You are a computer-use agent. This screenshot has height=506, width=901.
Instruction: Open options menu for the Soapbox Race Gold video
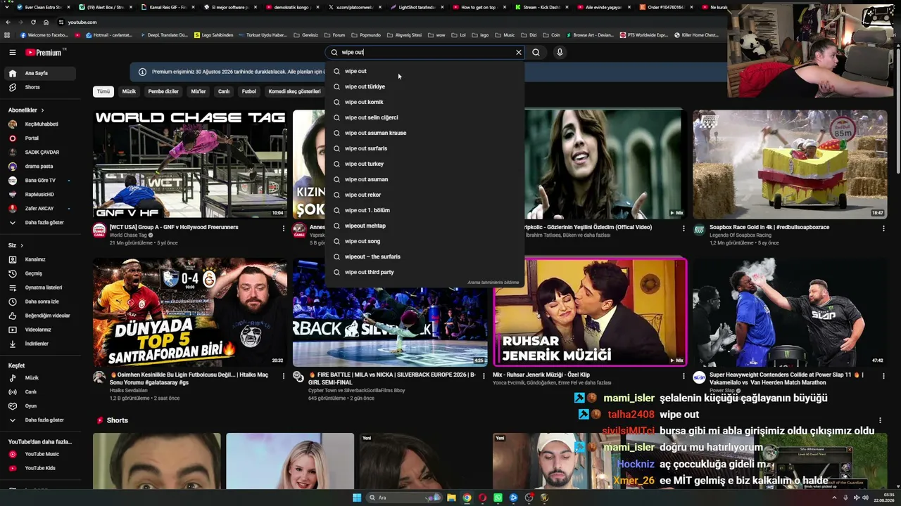tap(883, 228)
